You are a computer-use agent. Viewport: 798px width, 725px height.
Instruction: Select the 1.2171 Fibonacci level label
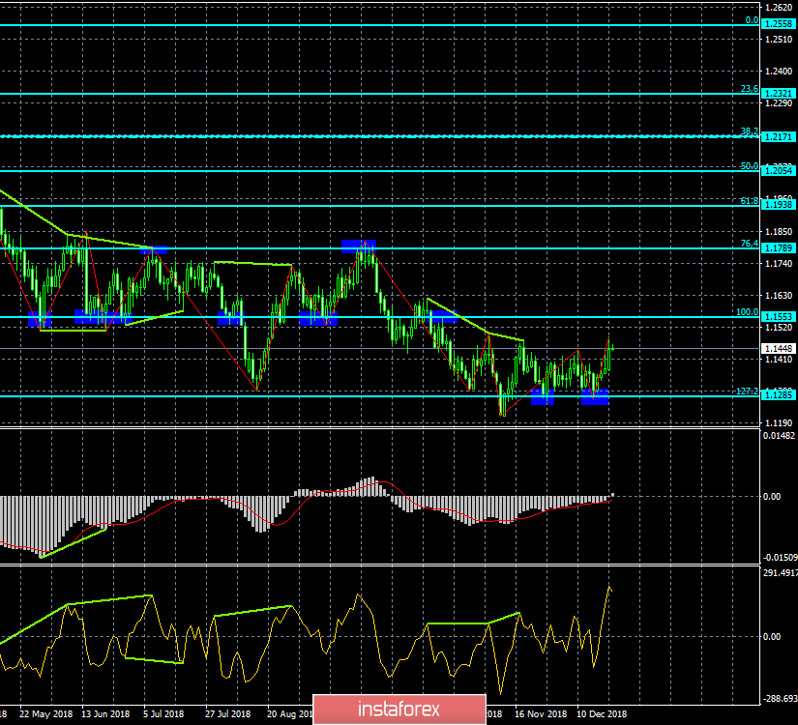[x=779, y=137]
